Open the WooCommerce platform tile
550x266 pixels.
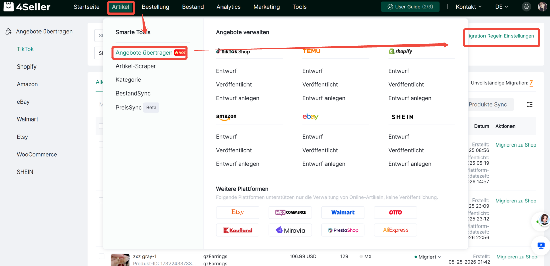click(290, 212)
